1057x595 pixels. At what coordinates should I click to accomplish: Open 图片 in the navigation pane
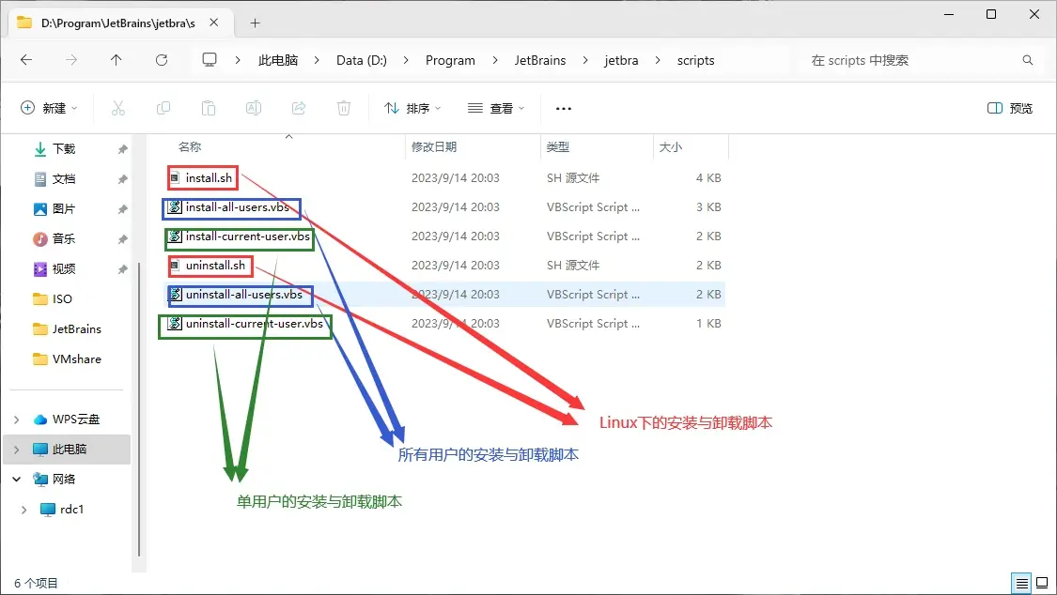pos(64,209)
